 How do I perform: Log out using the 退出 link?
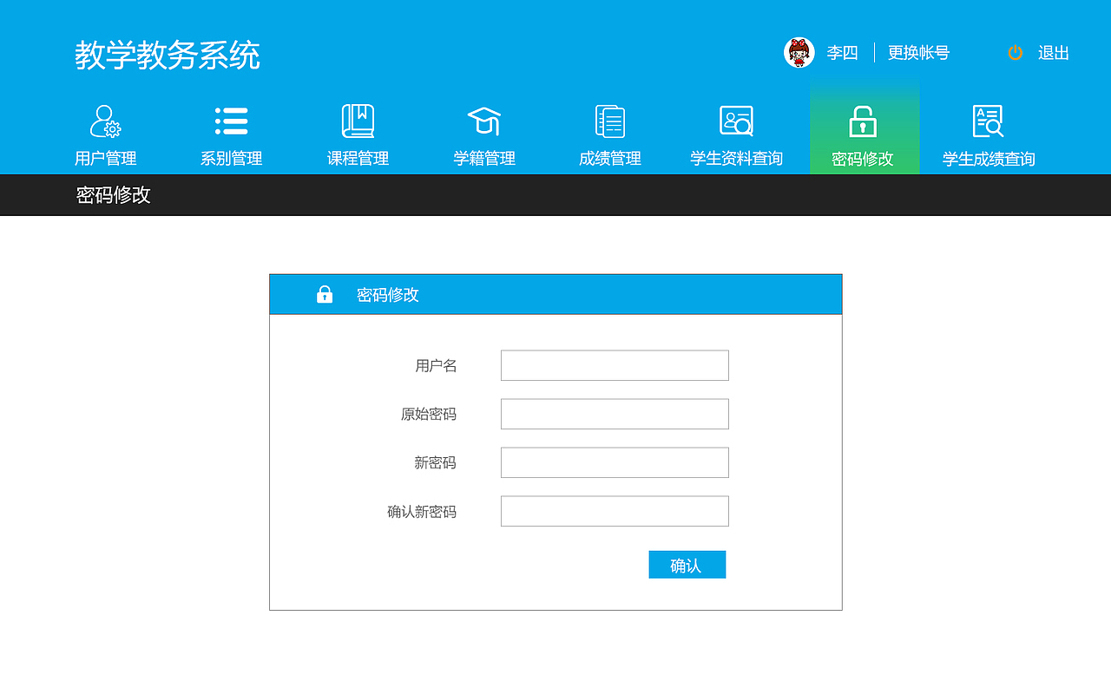point(1053,53)
